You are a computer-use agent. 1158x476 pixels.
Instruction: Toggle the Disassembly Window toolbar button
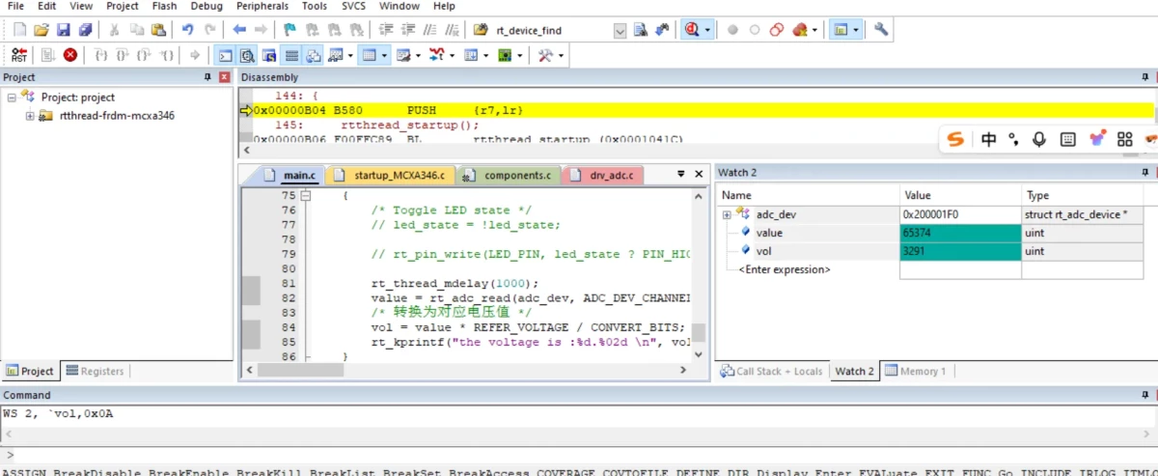point(247,56)
